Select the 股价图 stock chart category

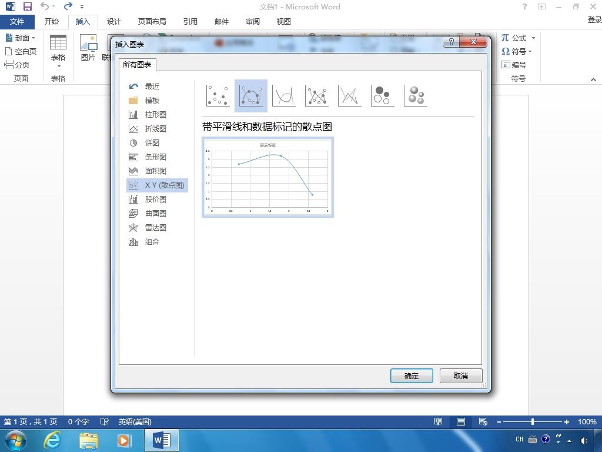(x=157, y=199)
